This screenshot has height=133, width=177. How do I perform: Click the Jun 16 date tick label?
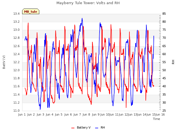pos(160,114)
